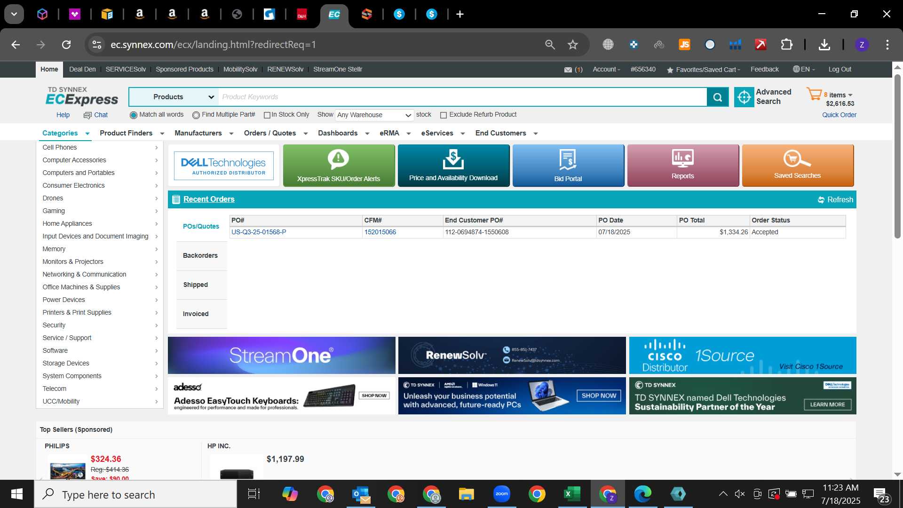The image size is (903, 508).
Task: Open the browser zoom magnifier icon
Action: [x=550, y=45]
